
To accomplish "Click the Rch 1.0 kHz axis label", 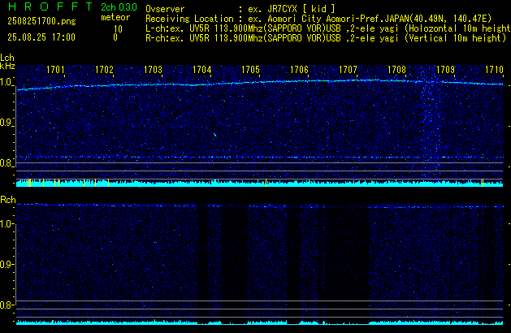I will click(x=6, y=224).
